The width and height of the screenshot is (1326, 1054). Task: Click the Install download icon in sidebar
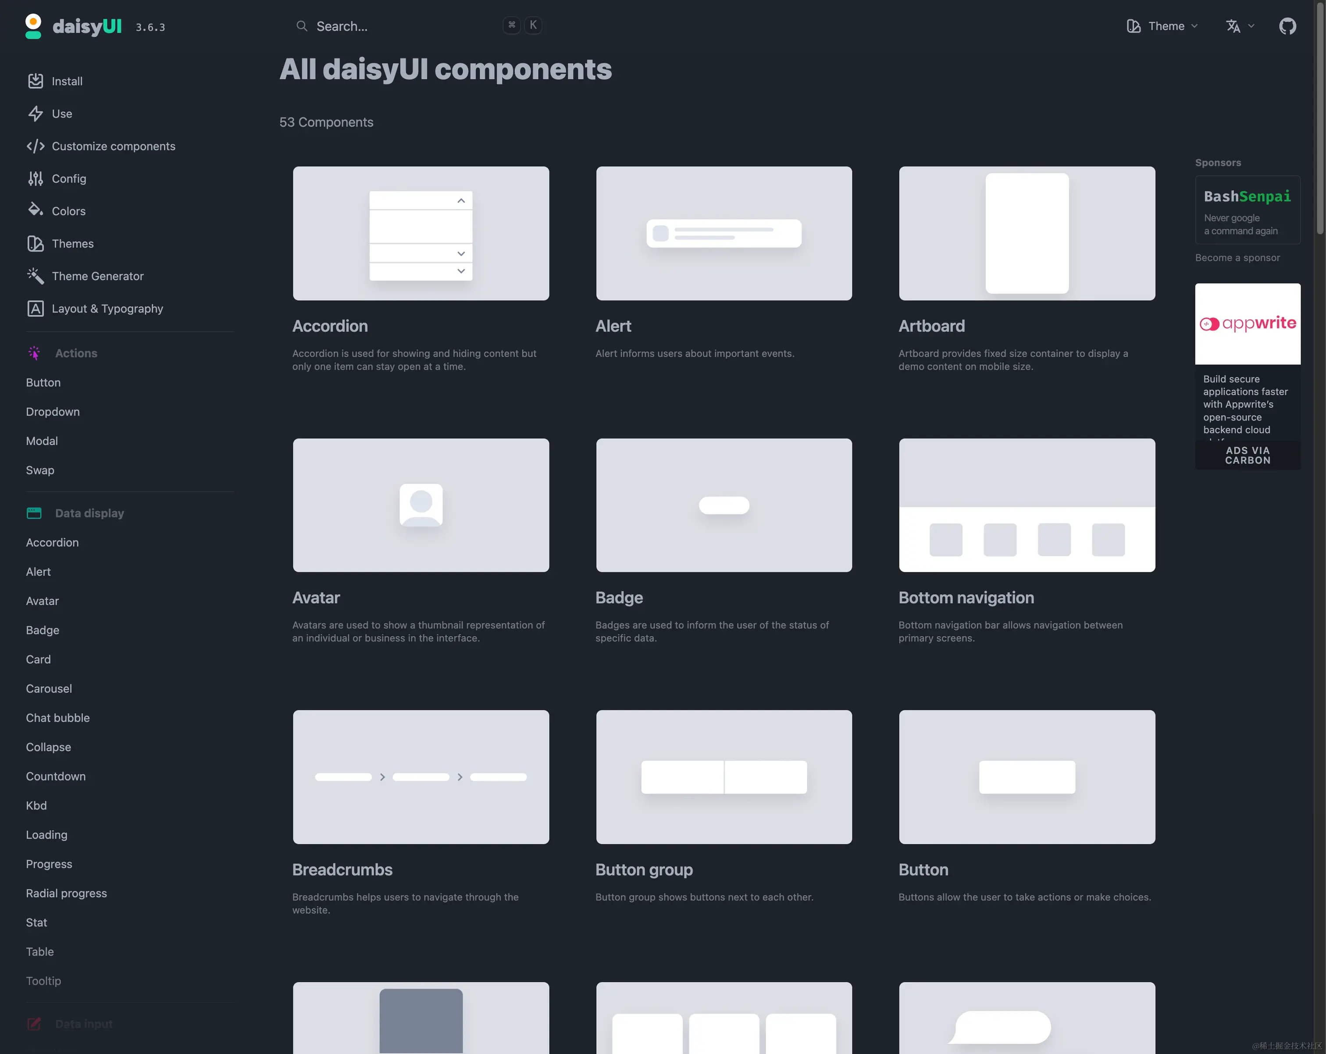pyautogui.click(x=36, y=81)
